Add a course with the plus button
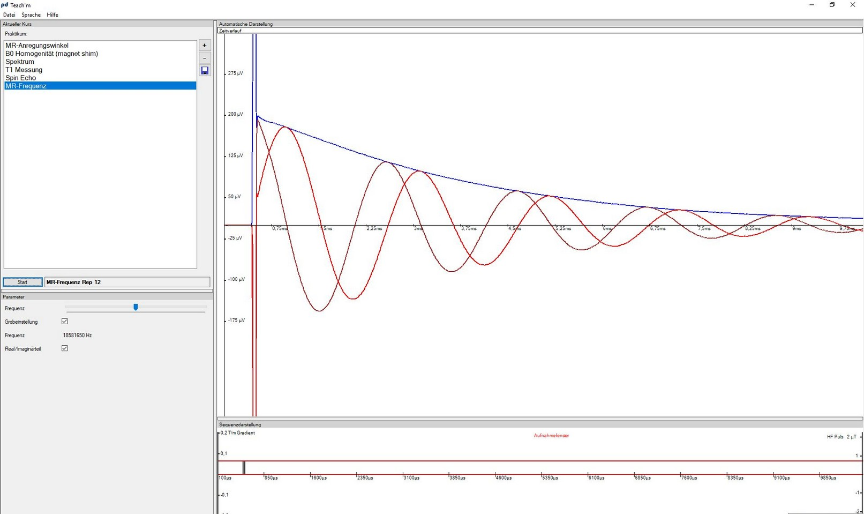Screen dimensions: 864x514 click(x=205, y=46)
